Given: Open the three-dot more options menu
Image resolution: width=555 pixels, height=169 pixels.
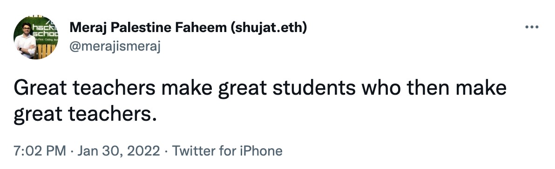Looking at the screenshot, I should click(x=532, y=27).
